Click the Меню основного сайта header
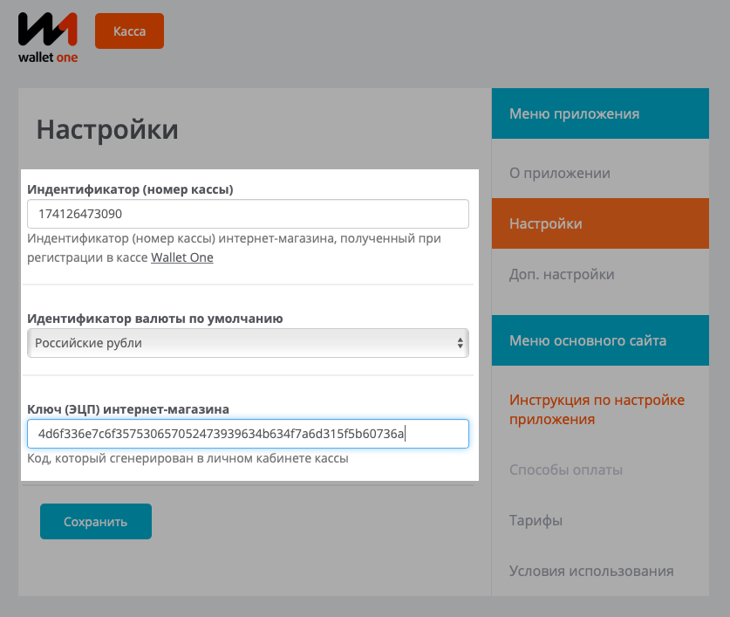The width and height of the screenshot is (730, 617). [601, 340]
